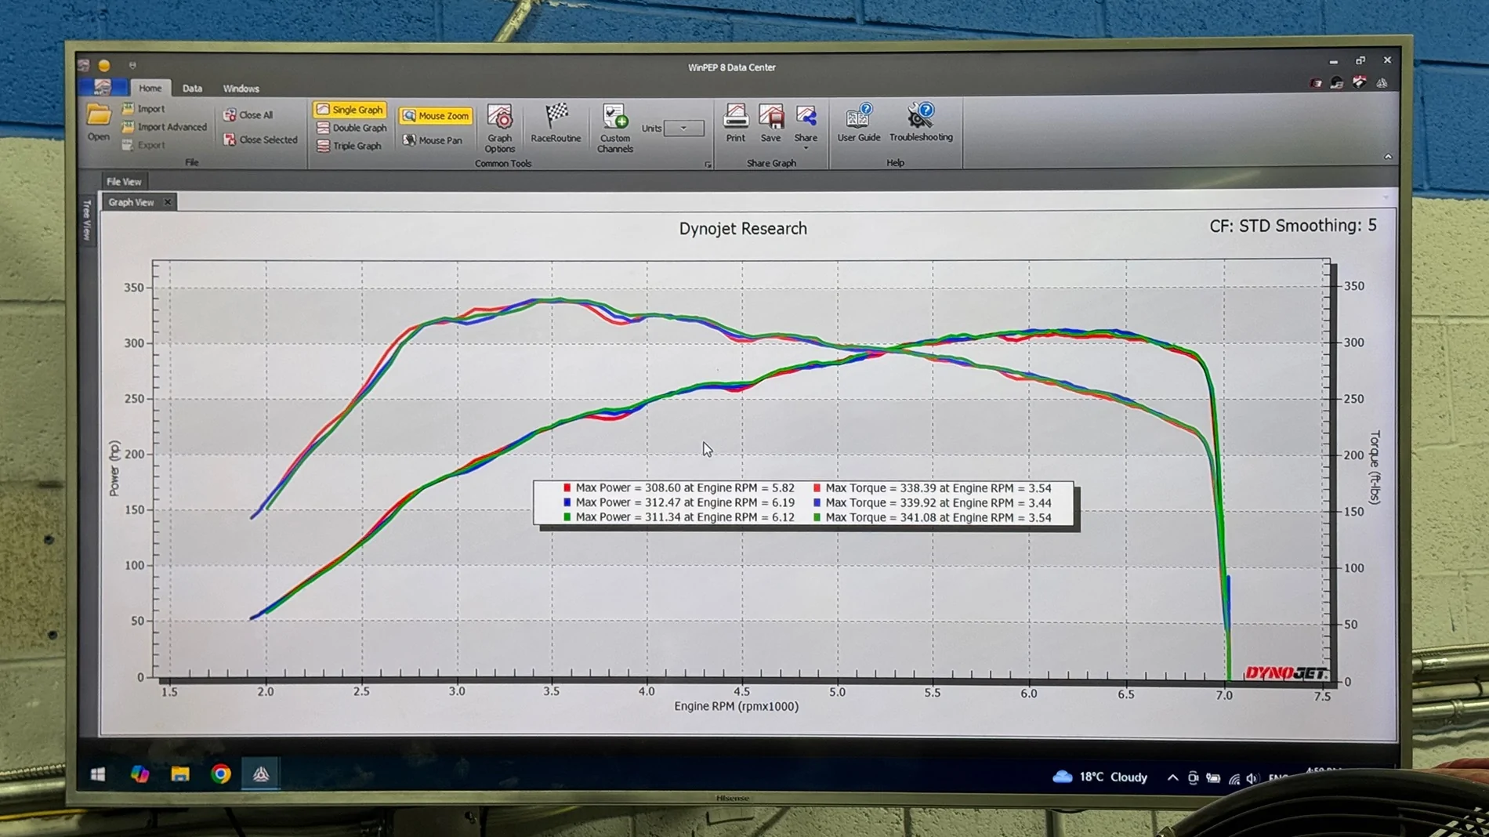Select the Data ribbon tab

pos(192,89)
